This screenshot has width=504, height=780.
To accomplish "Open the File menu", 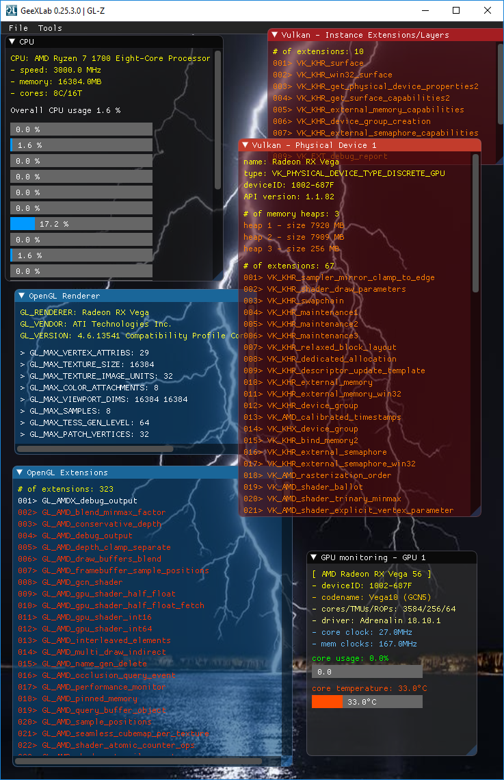I will coord(18,28).
